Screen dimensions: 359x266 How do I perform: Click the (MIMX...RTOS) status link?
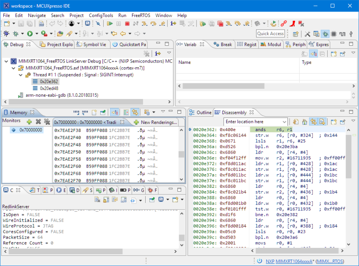pos(330,261)
